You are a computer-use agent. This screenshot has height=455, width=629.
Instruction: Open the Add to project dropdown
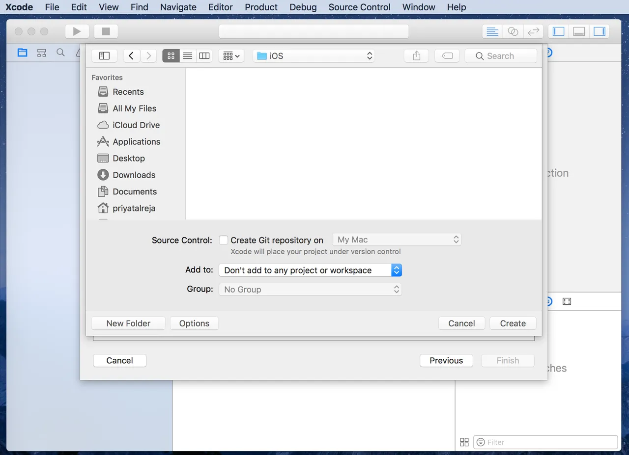(x=311, y=270)
